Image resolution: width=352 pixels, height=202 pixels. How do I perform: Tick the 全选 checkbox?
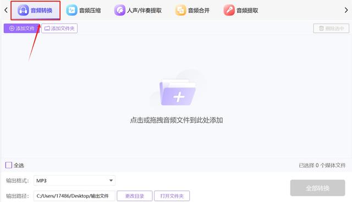pyautogui.click(x=9, y=165)
